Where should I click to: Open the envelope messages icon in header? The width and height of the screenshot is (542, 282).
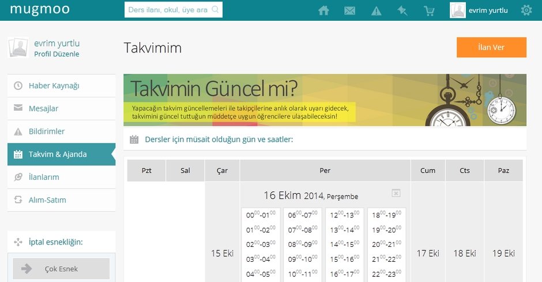coord(350,11)
